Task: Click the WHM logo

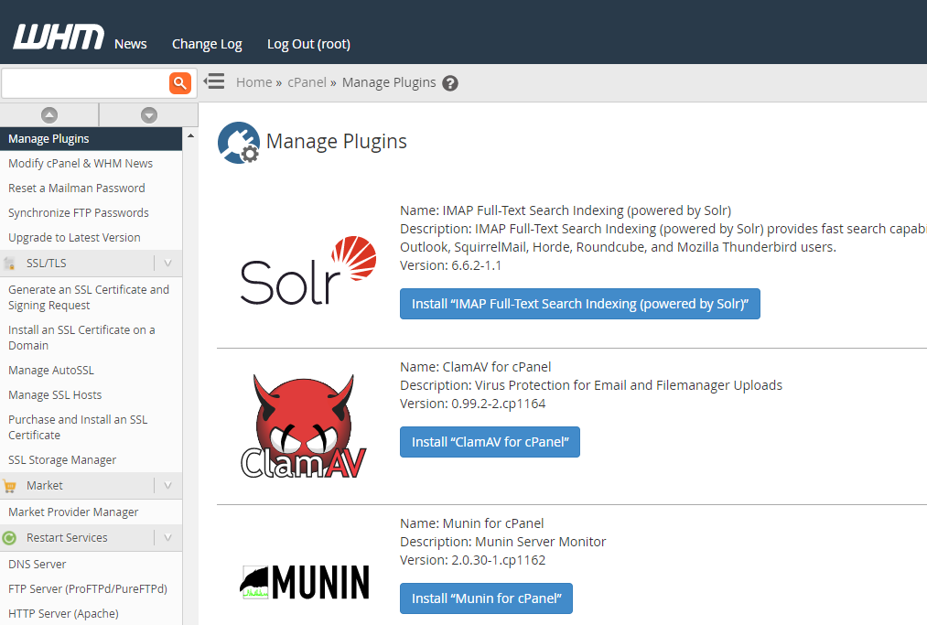Action: pyautogui.click(x=59, y=37)
